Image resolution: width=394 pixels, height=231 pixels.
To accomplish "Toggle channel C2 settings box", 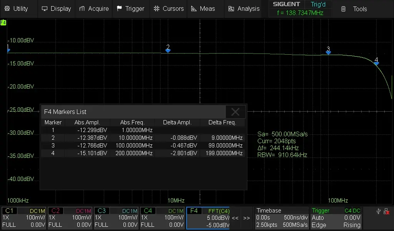I will point(70,218).
